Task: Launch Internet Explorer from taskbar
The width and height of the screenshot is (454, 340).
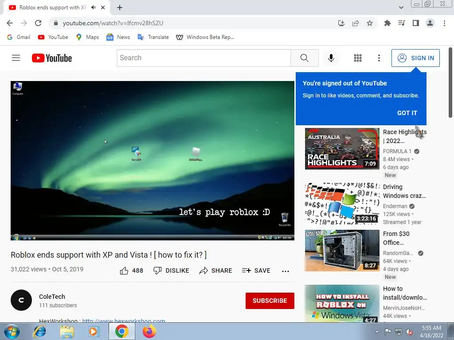Action: [x=39, y=331]
